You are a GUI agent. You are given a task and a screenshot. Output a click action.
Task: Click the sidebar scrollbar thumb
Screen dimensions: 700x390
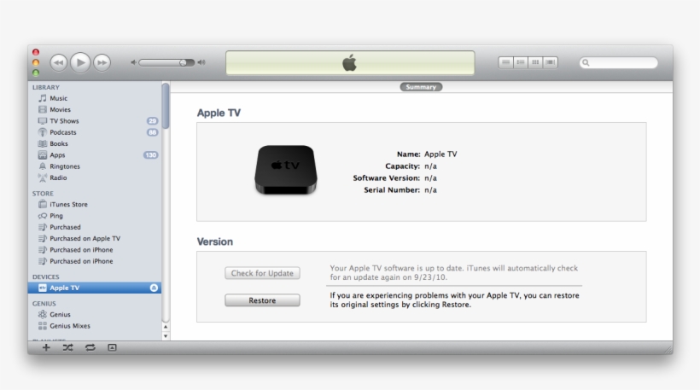tap(166, 106)
